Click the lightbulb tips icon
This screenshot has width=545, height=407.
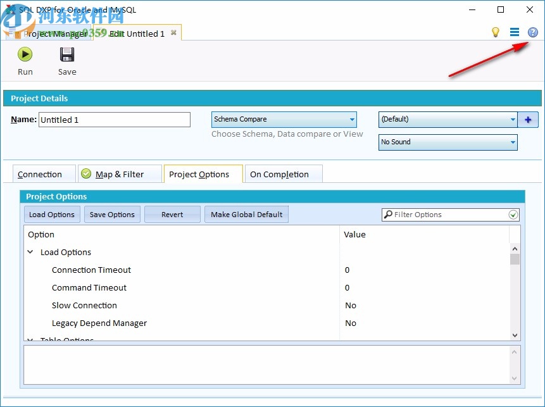pyautogui.click(x=496, y=32)
